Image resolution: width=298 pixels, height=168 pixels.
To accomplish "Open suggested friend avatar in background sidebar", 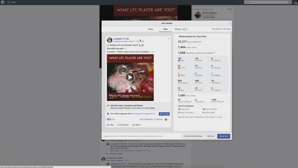I will pyautogui.click(x=198, y=15).
